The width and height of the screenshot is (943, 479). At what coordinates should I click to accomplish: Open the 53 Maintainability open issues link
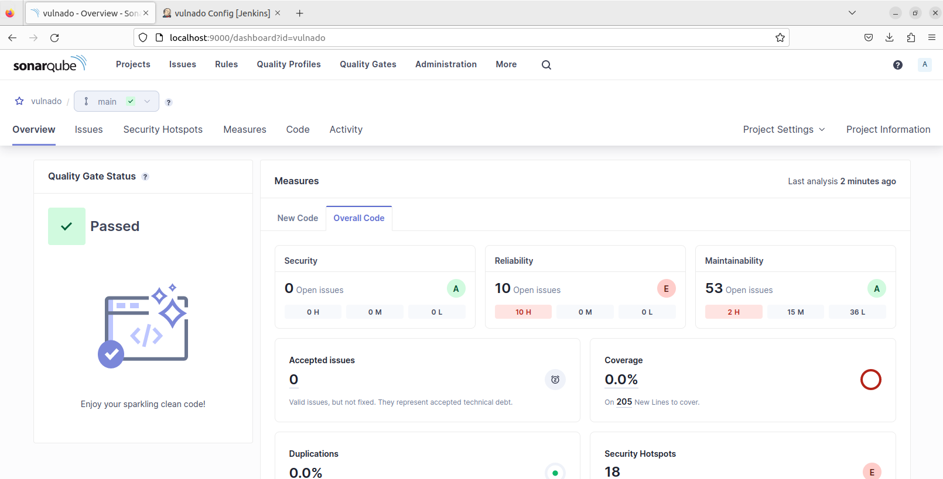point(714,288)
